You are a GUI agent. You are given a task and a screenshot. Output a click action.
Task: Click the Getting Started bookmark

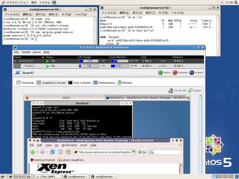point(42,160)
